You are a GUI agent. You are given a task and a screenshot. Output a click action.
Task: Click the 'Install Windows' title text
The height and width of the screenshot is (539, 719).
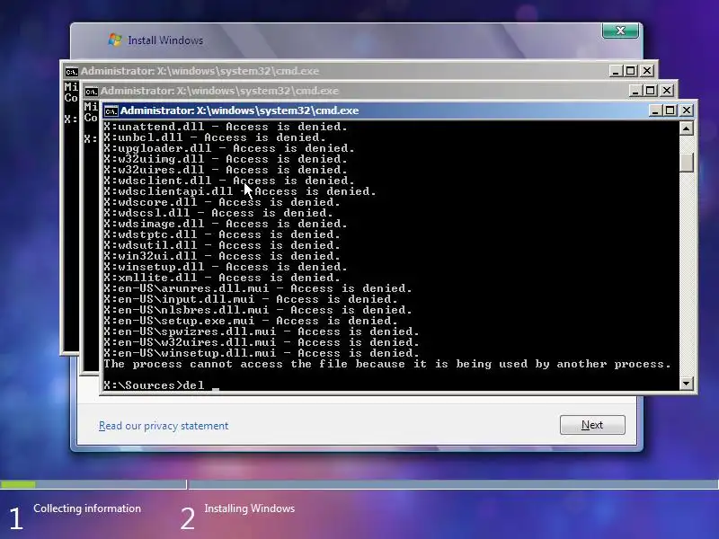165,40
